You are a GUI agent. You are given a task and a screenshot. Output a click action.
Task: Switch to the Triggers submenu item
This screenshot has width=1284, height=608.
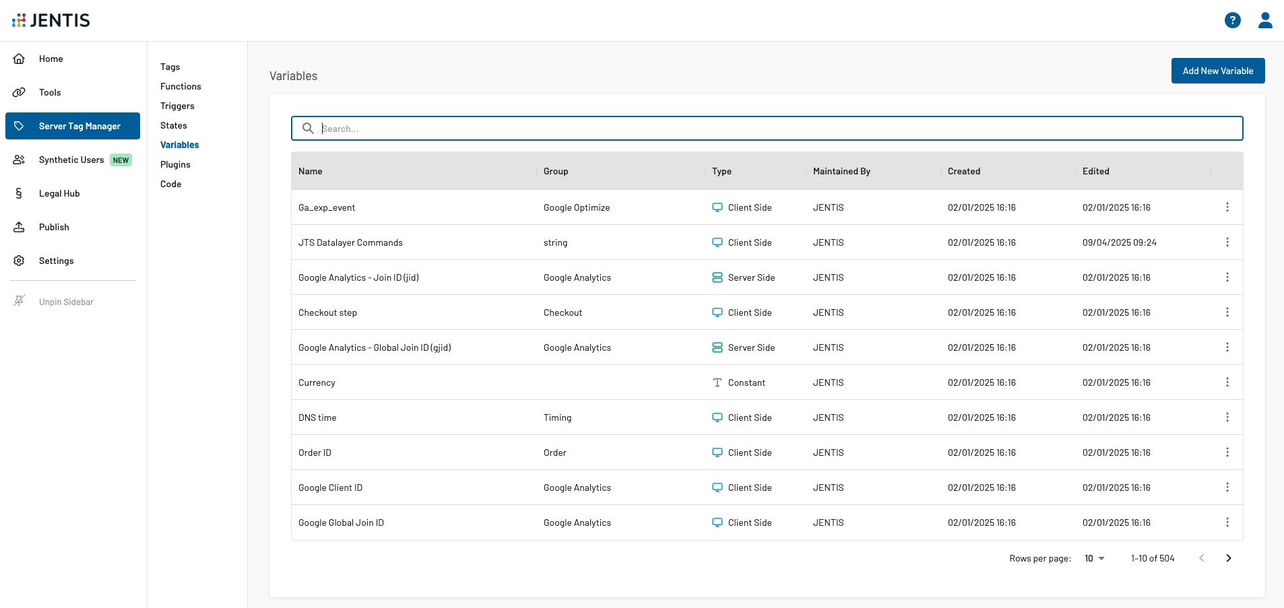(177, 106)
